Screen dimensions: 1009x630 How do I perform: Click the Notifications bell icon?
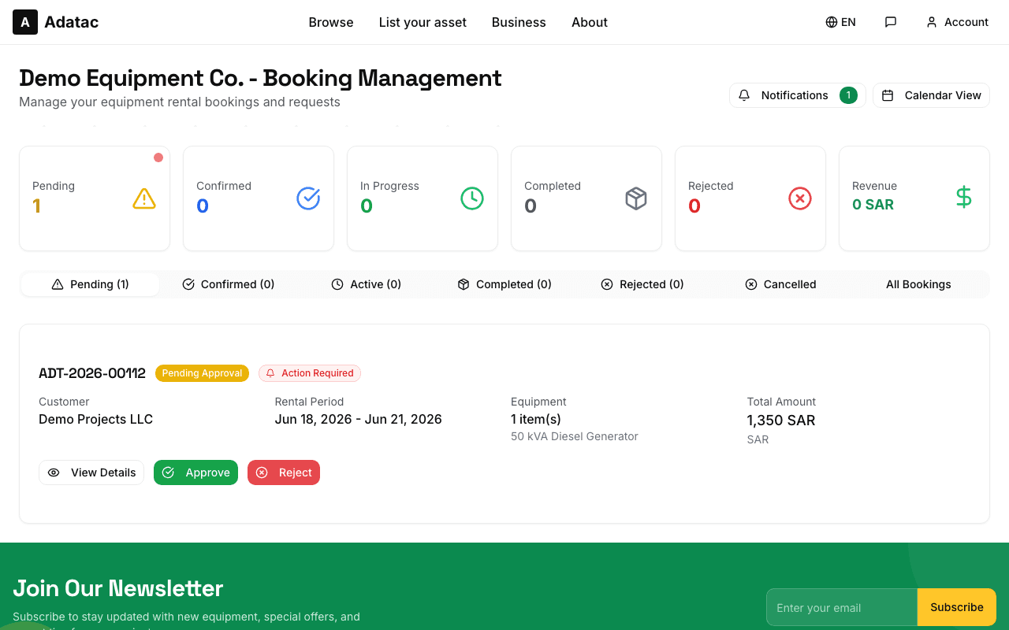point(744,95)
